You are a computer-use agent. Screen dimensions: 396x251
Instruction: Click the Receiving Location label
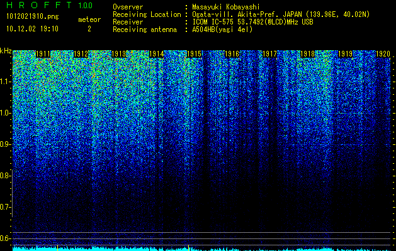(147, 14)
